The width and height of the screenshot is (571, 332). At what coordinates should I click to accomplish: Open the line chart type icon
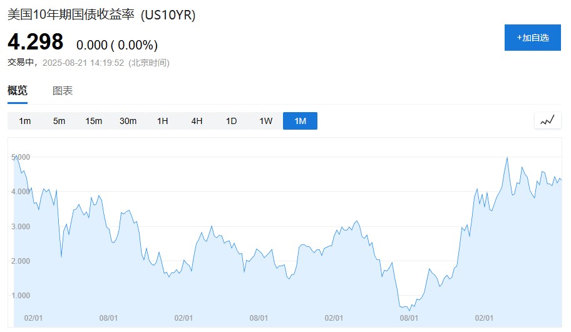547,121
